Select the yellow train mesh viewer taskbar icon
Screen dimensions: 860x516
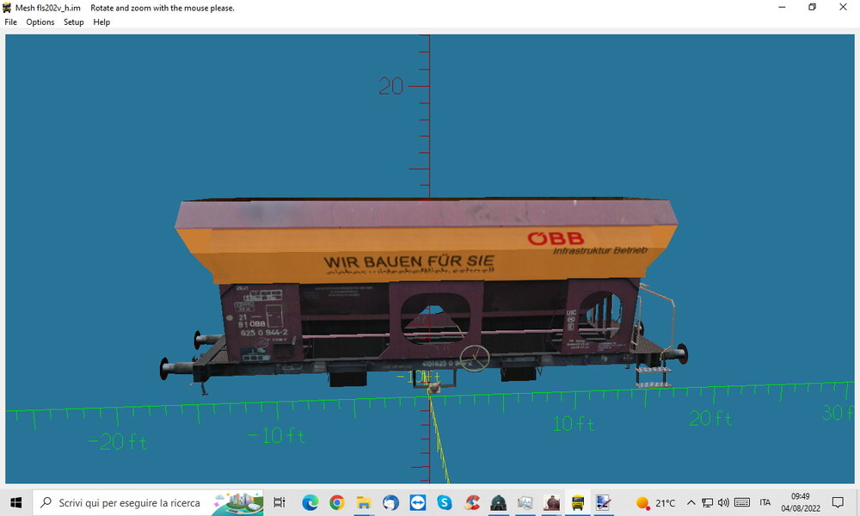(x=578, y=502)
